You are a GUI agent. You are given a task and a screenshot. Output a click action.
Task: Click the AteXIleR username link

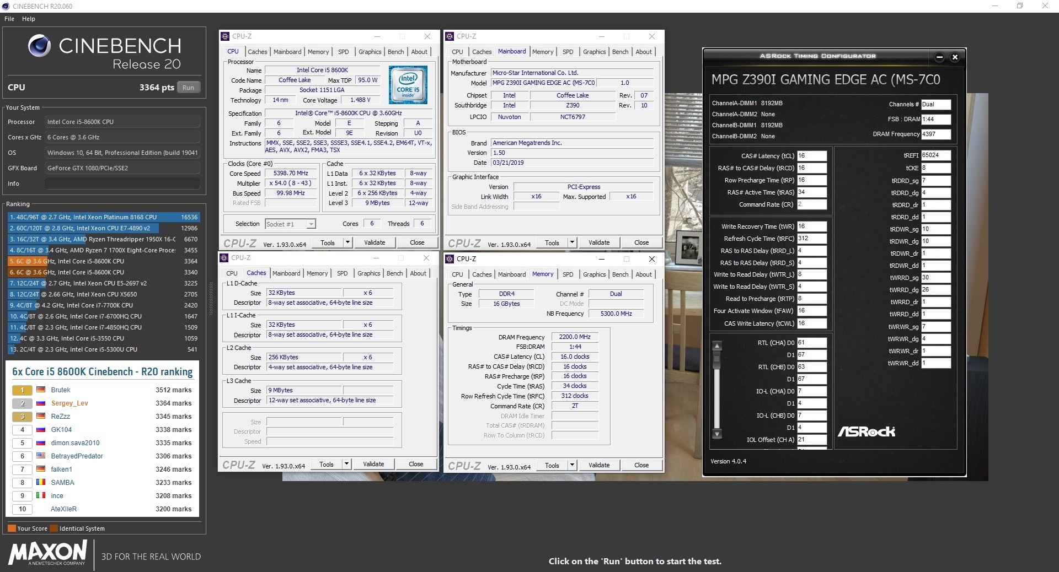click(63, 509)
